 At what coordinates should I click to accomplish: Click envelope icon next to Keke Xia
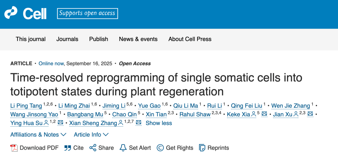tap(264, 114)
